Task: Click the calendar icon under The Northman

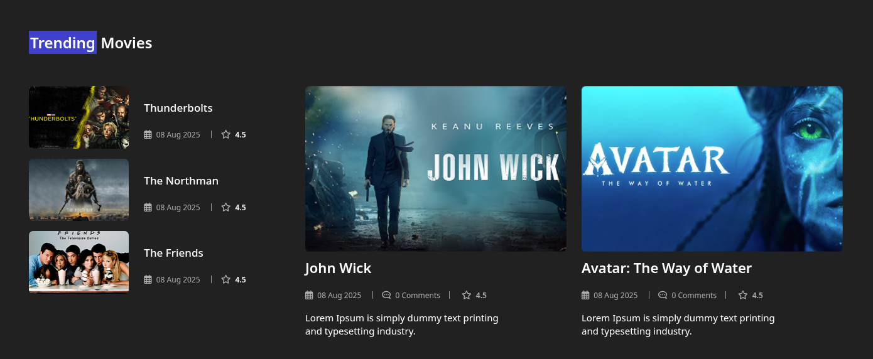Action: [x=148, y=207]
